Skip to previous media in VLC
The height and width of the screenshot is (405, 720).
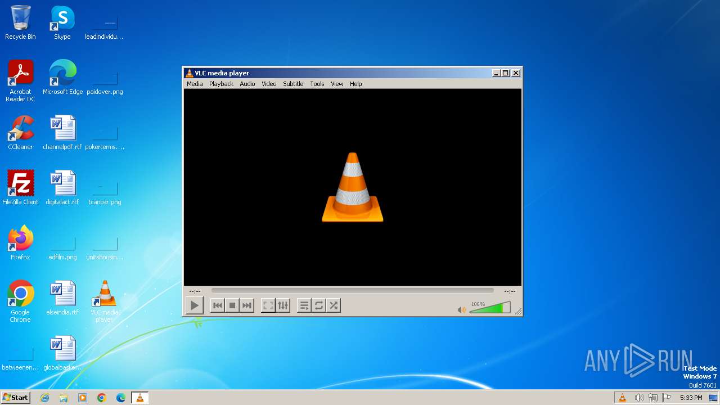click(218, 305)
